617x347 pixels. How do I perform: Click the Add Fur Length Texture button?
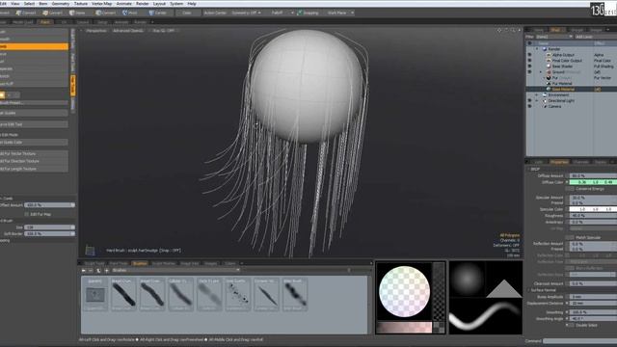34,169
